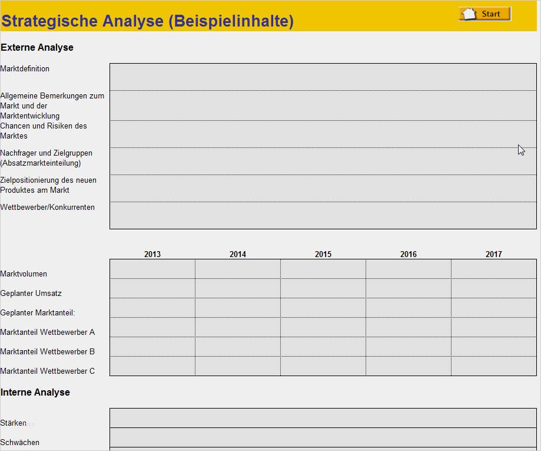
Task: Click the Marktanteil Wettbewerber C label
Action: [48, 371]
